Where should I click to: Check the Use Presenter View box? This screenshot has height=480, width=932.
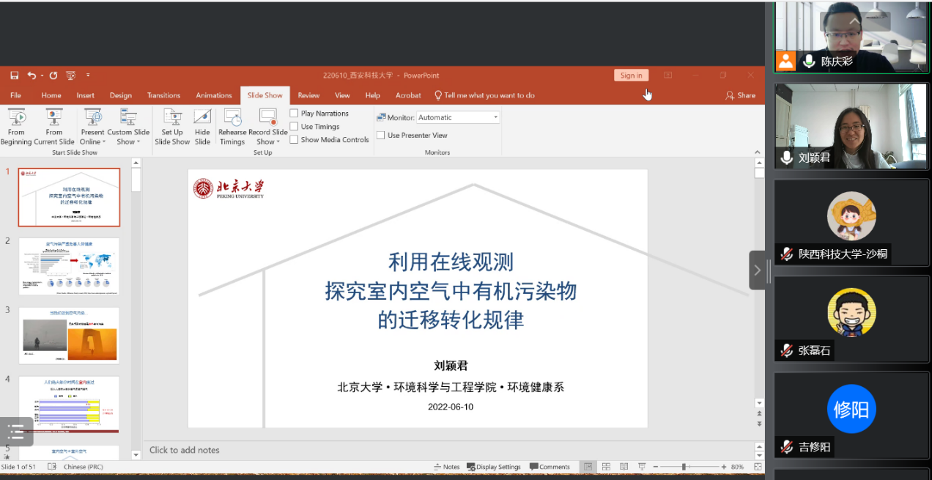[x=381, y=136]
